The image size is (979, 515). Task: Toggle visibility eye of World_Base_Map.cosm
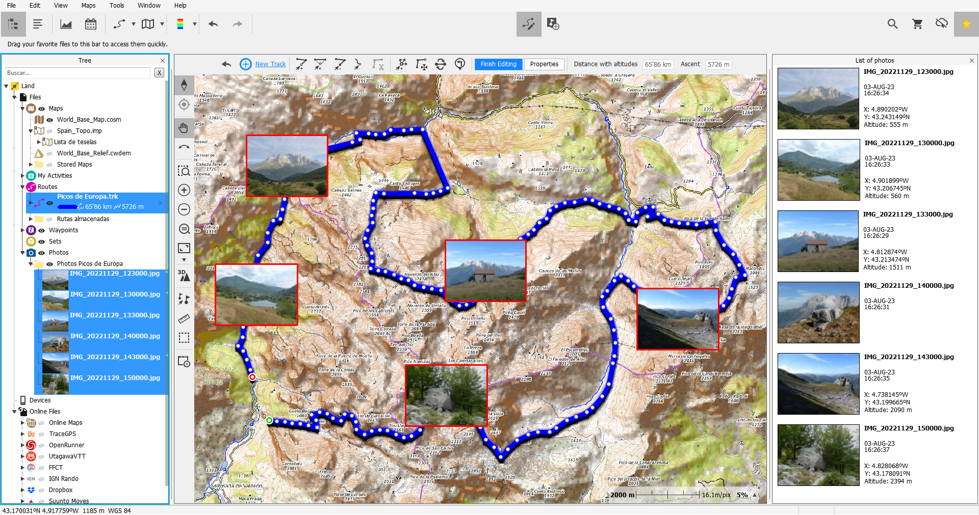coord(50,120)
